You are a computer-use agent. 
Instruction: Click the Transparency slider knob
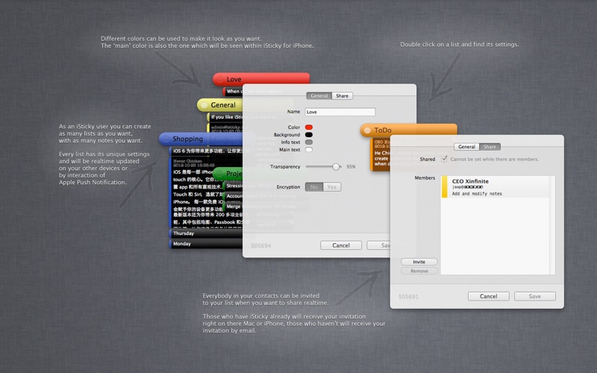point(336,166)
